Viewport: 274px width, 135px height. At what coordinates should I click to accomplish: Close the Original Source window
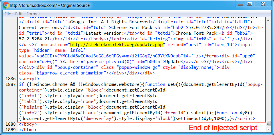tap(263, 4)
